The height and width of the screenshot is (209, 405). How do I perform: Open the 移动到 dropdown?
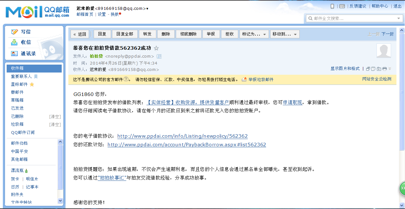pos(285,34)
